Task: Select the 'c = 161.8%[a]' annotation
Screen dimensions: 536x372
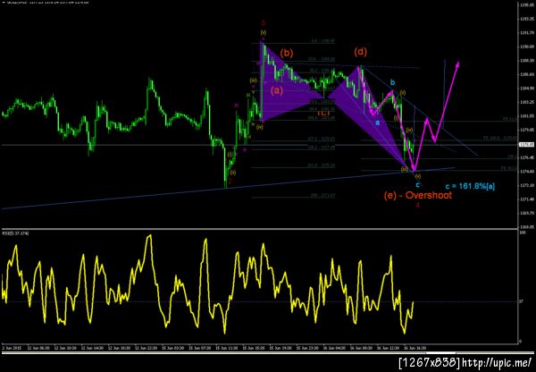Action: pyautogui.click(x=470, y=187)
